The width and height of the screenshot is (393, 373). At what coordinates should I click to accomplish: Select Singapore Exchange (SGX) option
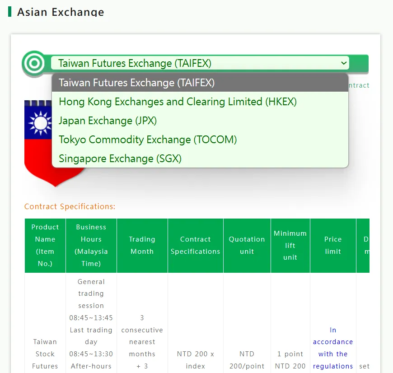point(200,159)
